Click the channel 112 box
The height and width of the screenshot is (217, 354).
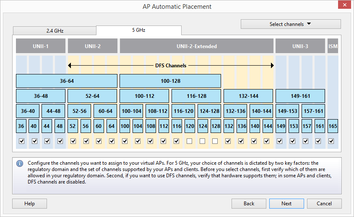pyautogui.click(x=164, y=126)
